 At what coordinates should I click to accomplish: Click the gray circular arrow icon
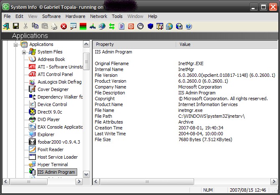point(141,26)
